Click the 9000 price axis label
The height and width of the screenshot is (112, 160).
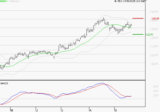[x=155, y=64]
